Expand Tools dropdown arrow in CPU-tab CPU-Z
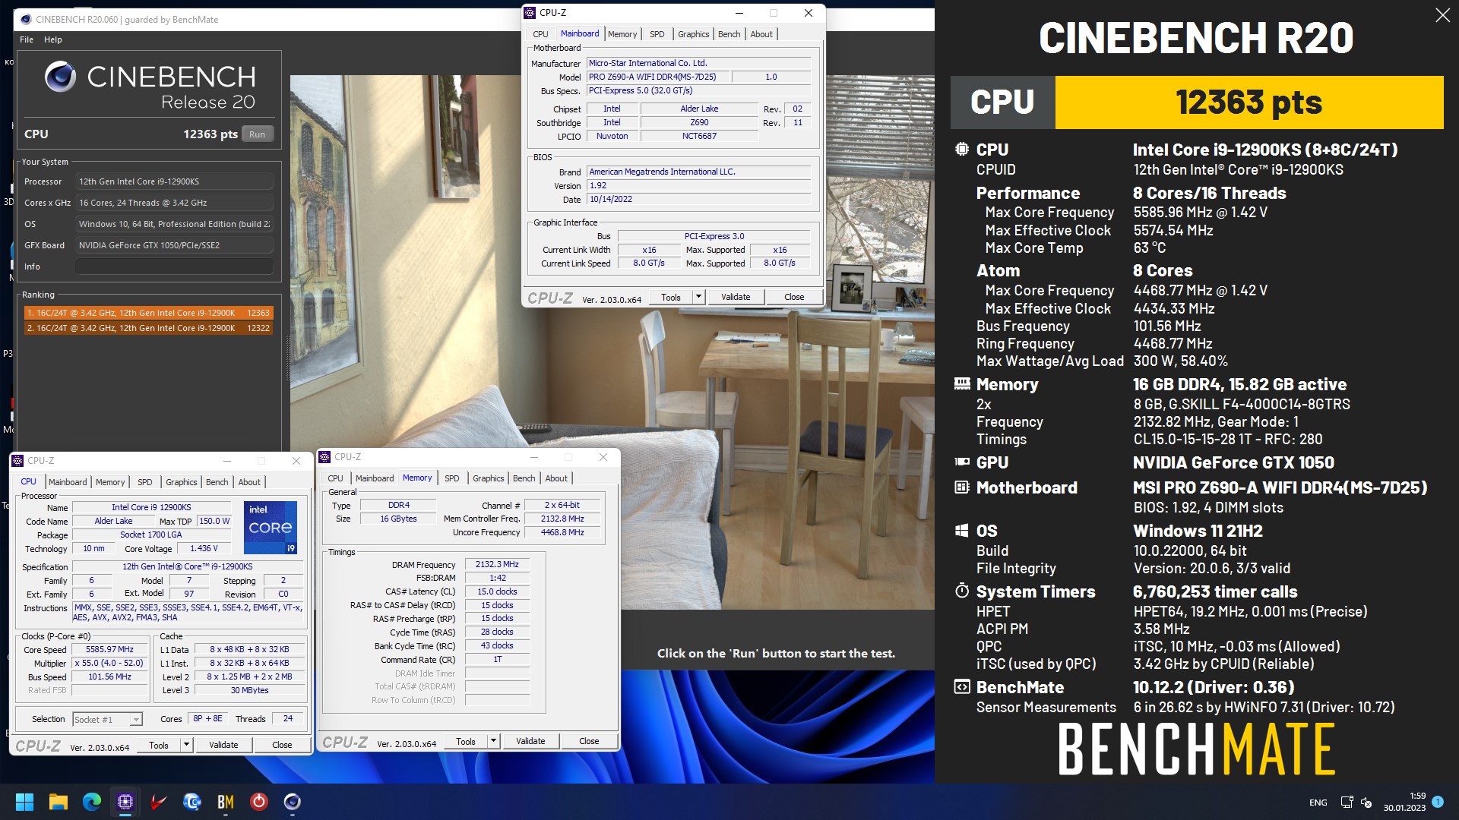Image resolution: width=1459 pixels, height=820 pixels. coord(186,745)
